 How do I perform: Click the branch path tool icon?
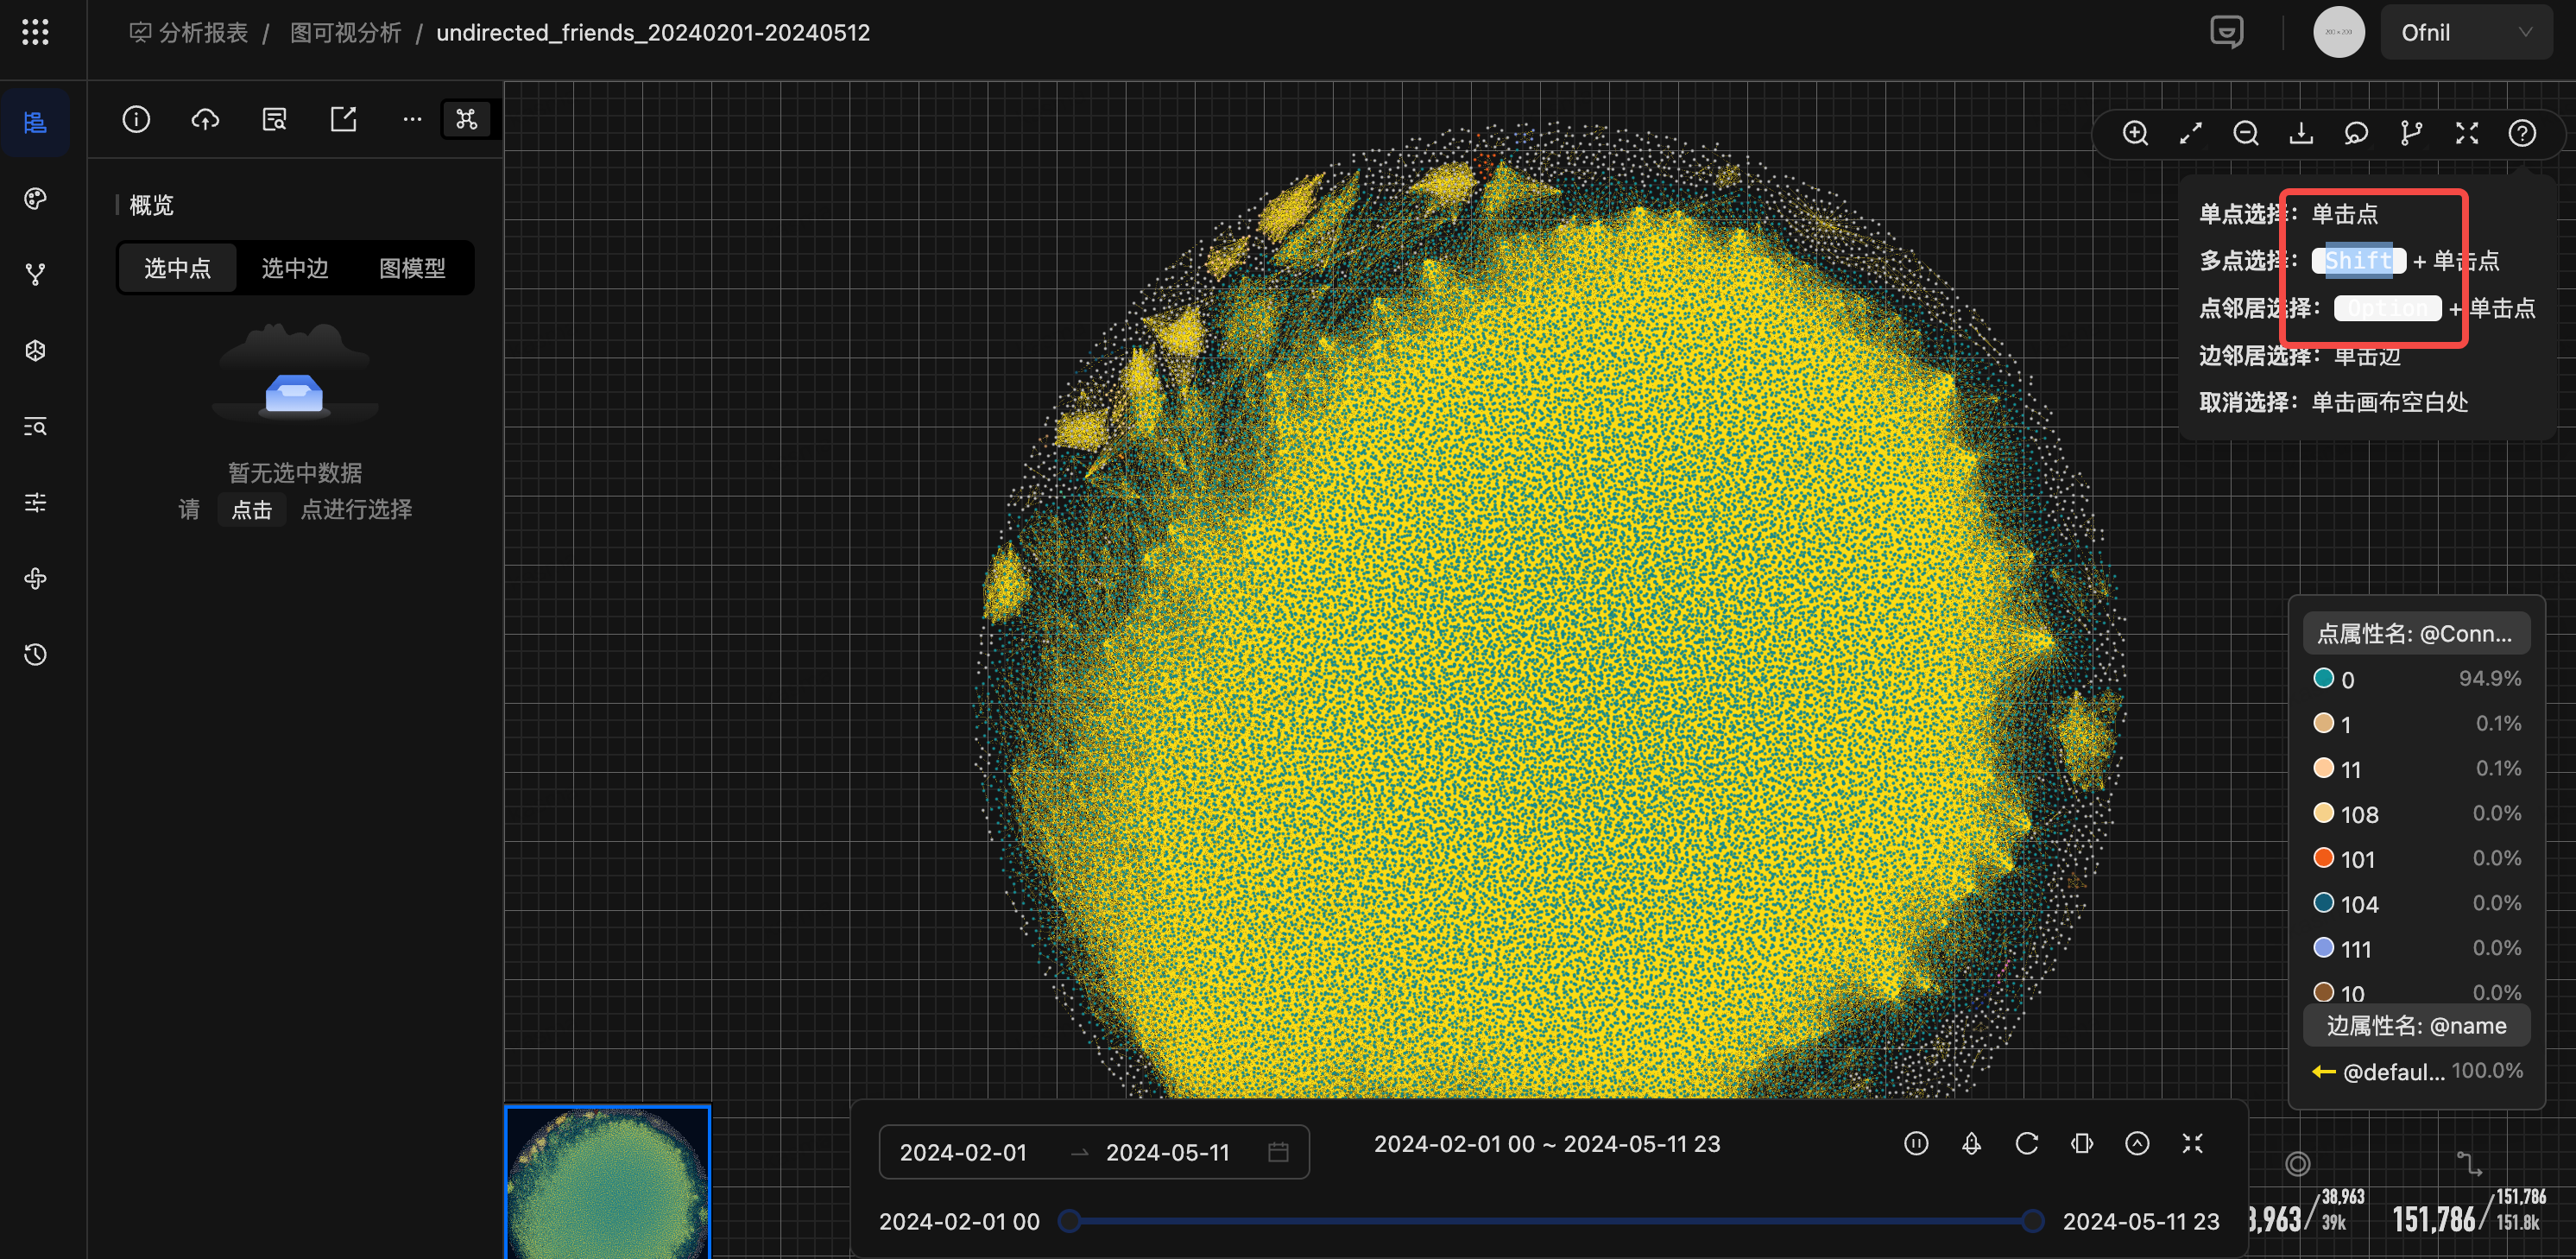point(2411,133)
